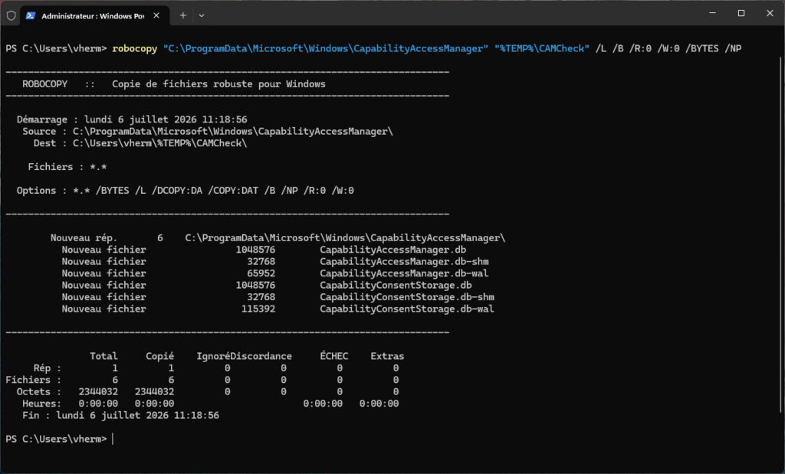785x474 pixels.
Task: Click the robocopy command word
Action: click(135, 48)
